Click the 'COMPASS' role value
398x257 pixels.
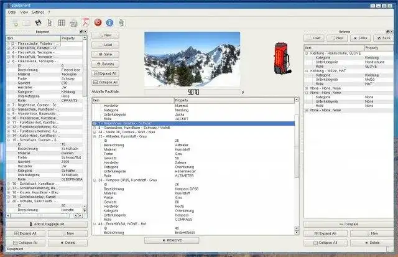(183, 220)
